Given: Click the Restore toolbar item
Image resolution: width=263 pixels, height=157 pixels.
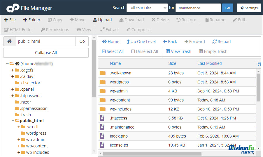Looking at the screenshot, I should pyautogui.click(x=186, y=20).
